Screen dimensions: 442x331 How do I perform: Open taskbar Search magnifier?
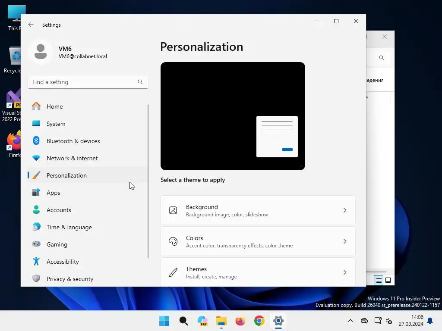click(x=183, y=321)
